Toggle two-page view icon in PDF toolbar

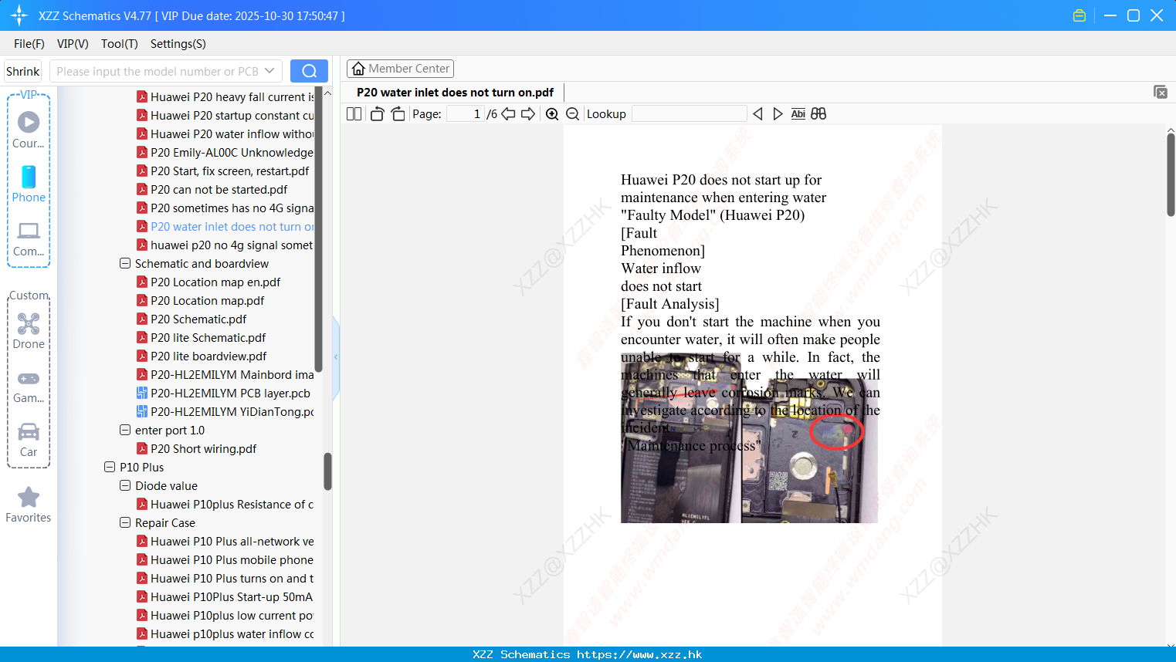click(354, 113)
